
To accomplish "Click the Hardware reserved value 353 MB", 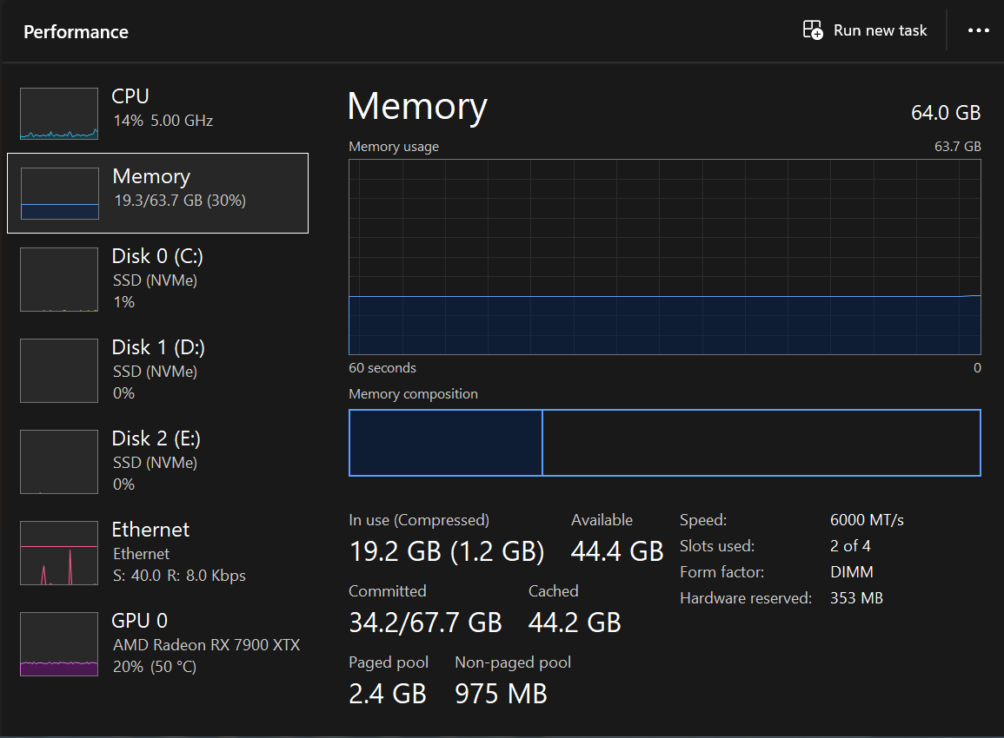I will tap(857, 598).
